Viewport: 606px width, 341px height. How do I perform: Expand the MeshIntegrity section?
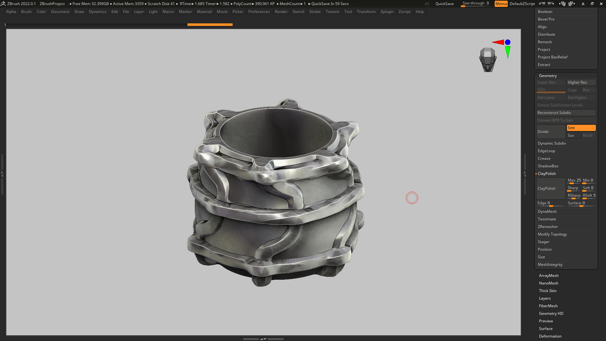coord(550,265)
